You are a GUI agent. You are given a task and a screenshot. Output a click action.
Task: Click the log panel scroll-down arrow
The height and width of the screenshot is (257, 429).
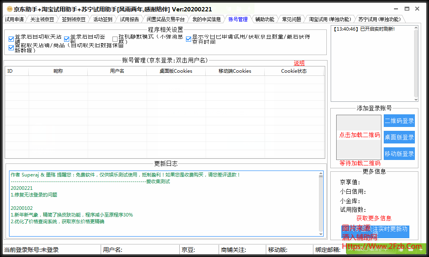416,100
